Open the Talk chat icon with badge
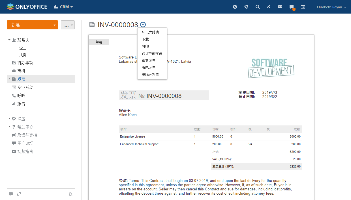 pyautogui.click(x=292, y=7)
